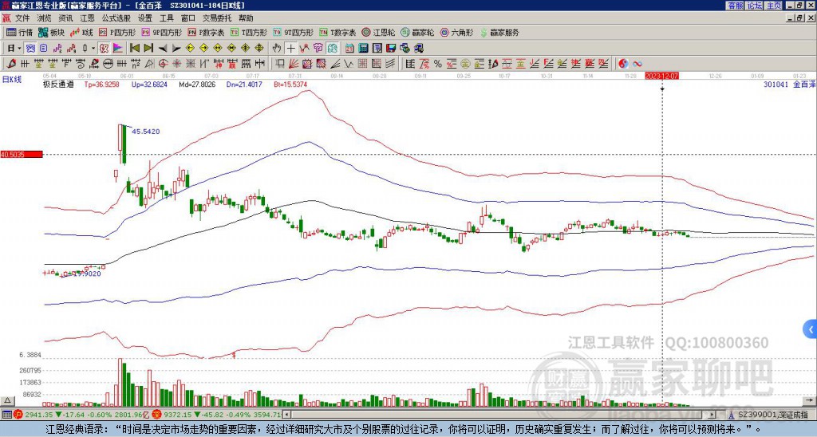
Task: Click the 金百泽 stock name label
Action: 803,84
